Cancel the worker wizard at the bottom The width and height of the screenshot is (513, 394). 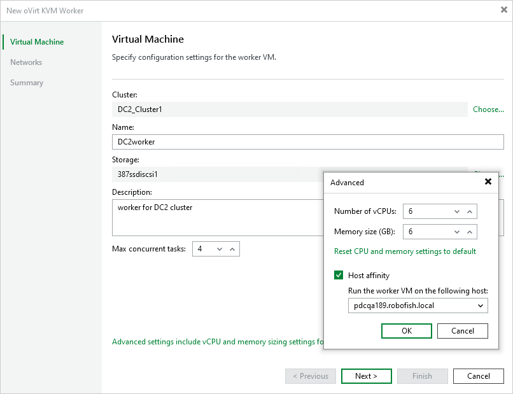[479, 376]
